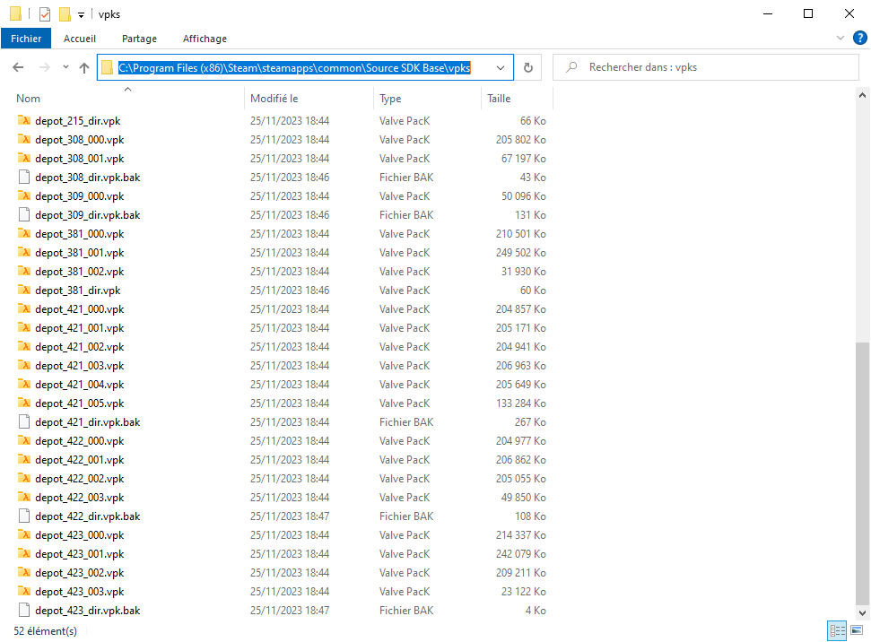Click the scrollbar down arrow
The image size is (871, 642).
[862, 613]
